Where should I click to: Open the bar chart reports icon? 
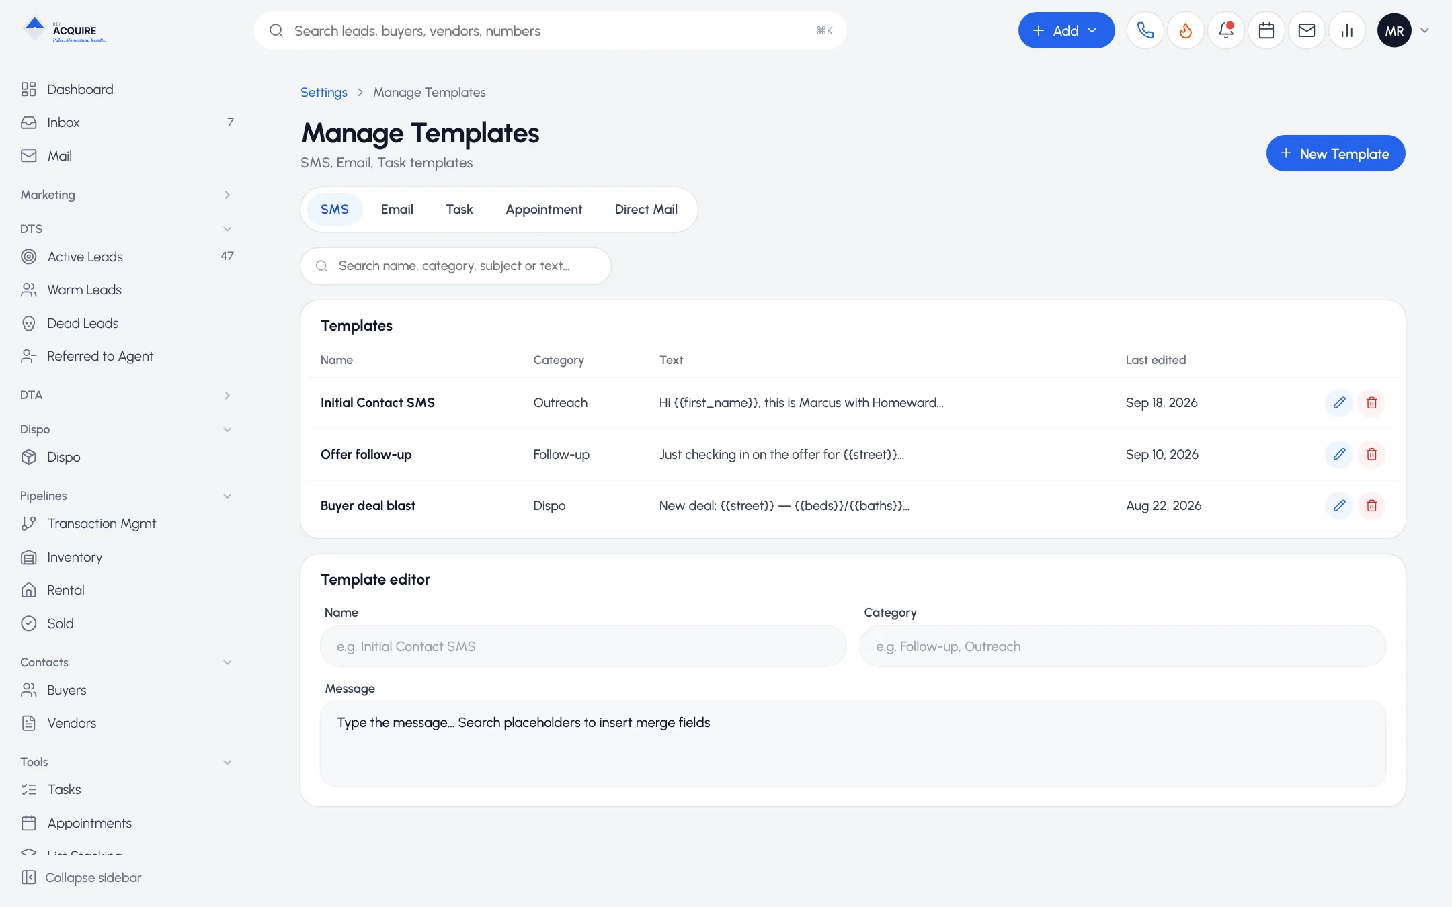coord(1346,30)
